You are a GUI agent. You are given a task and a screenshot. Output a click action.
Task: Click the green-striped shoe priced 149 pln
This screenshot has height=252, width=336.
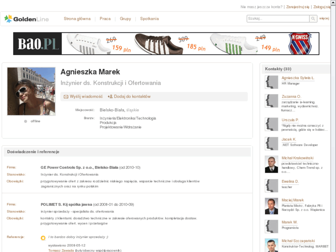[x=233, y=44]
